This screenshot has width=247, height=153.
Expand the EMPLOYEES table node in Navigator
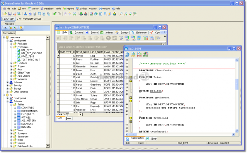(x=15, y=114)
